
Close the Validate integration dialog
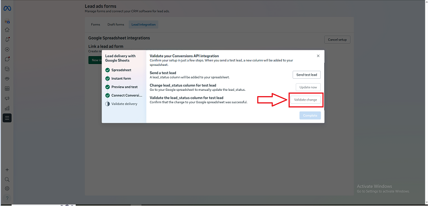(318, 56)
